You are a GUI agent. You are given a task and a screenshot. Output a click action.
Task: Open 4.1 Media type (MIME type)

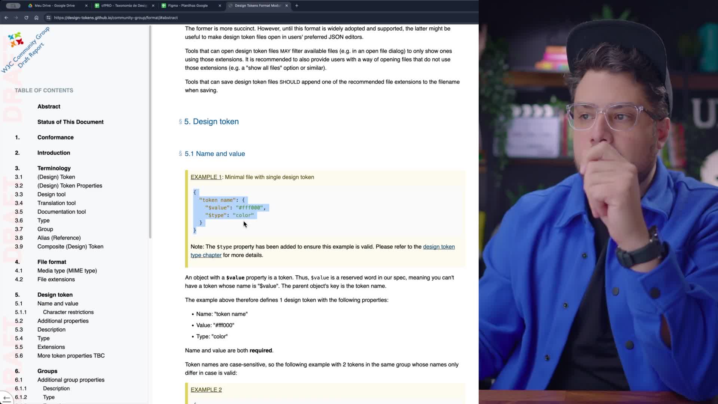click(x=67, y=270)
